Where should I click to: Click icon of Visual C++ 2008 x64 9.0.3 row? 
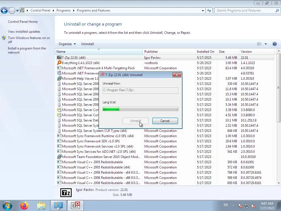click(59, 172)
